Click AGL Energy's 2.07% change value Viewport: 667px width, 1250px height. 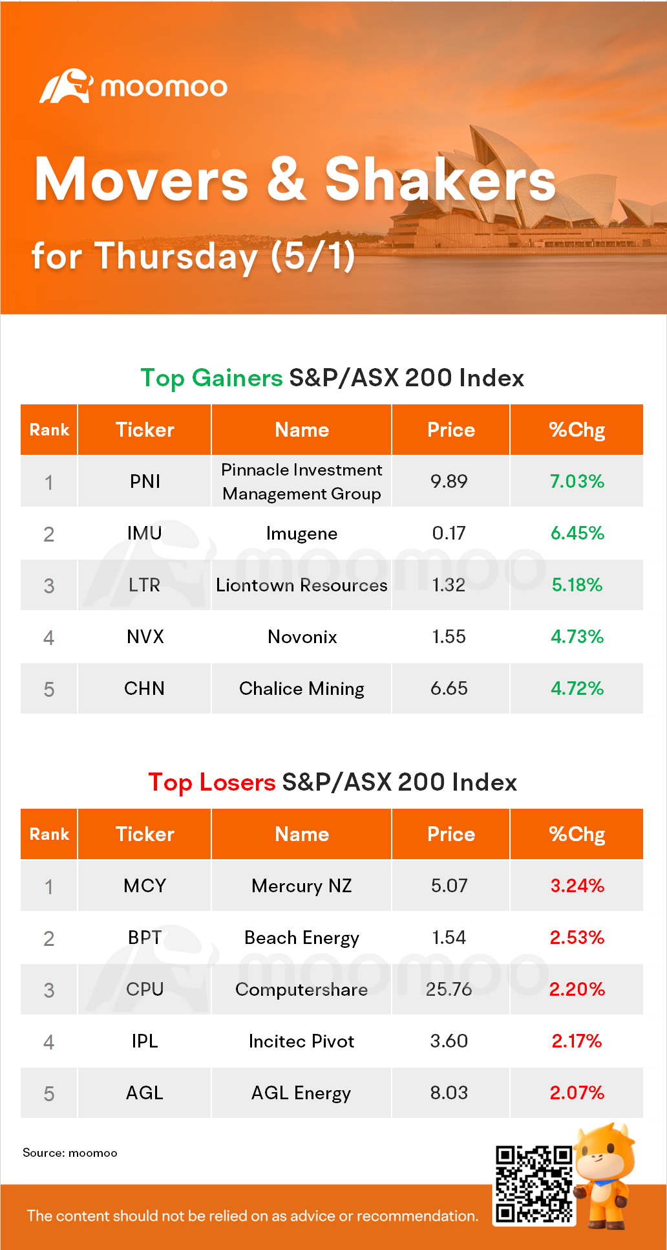click(x=577, y=1093)
